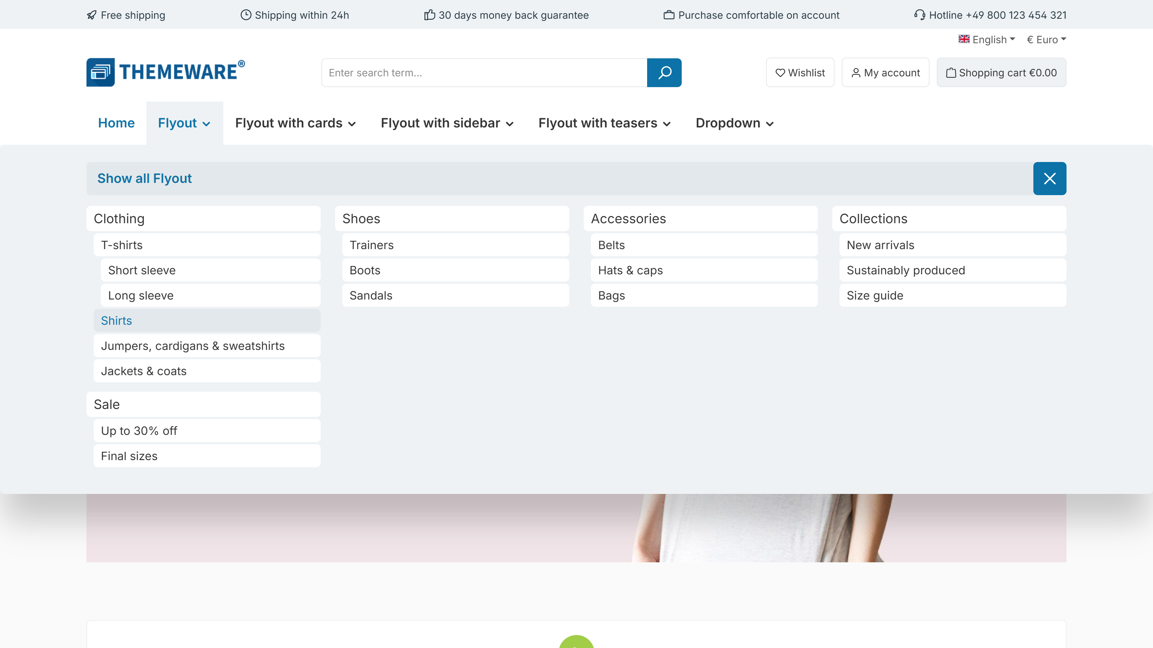Viewport: 1153px width, 648px height.
Task: Select Sustainably produced
Action: tap(953, 270)
